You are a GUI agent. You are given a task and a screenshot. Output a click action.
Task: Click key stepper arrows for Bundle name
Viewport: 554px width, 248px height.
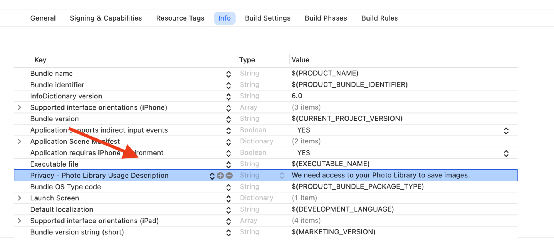coord(228,74)
